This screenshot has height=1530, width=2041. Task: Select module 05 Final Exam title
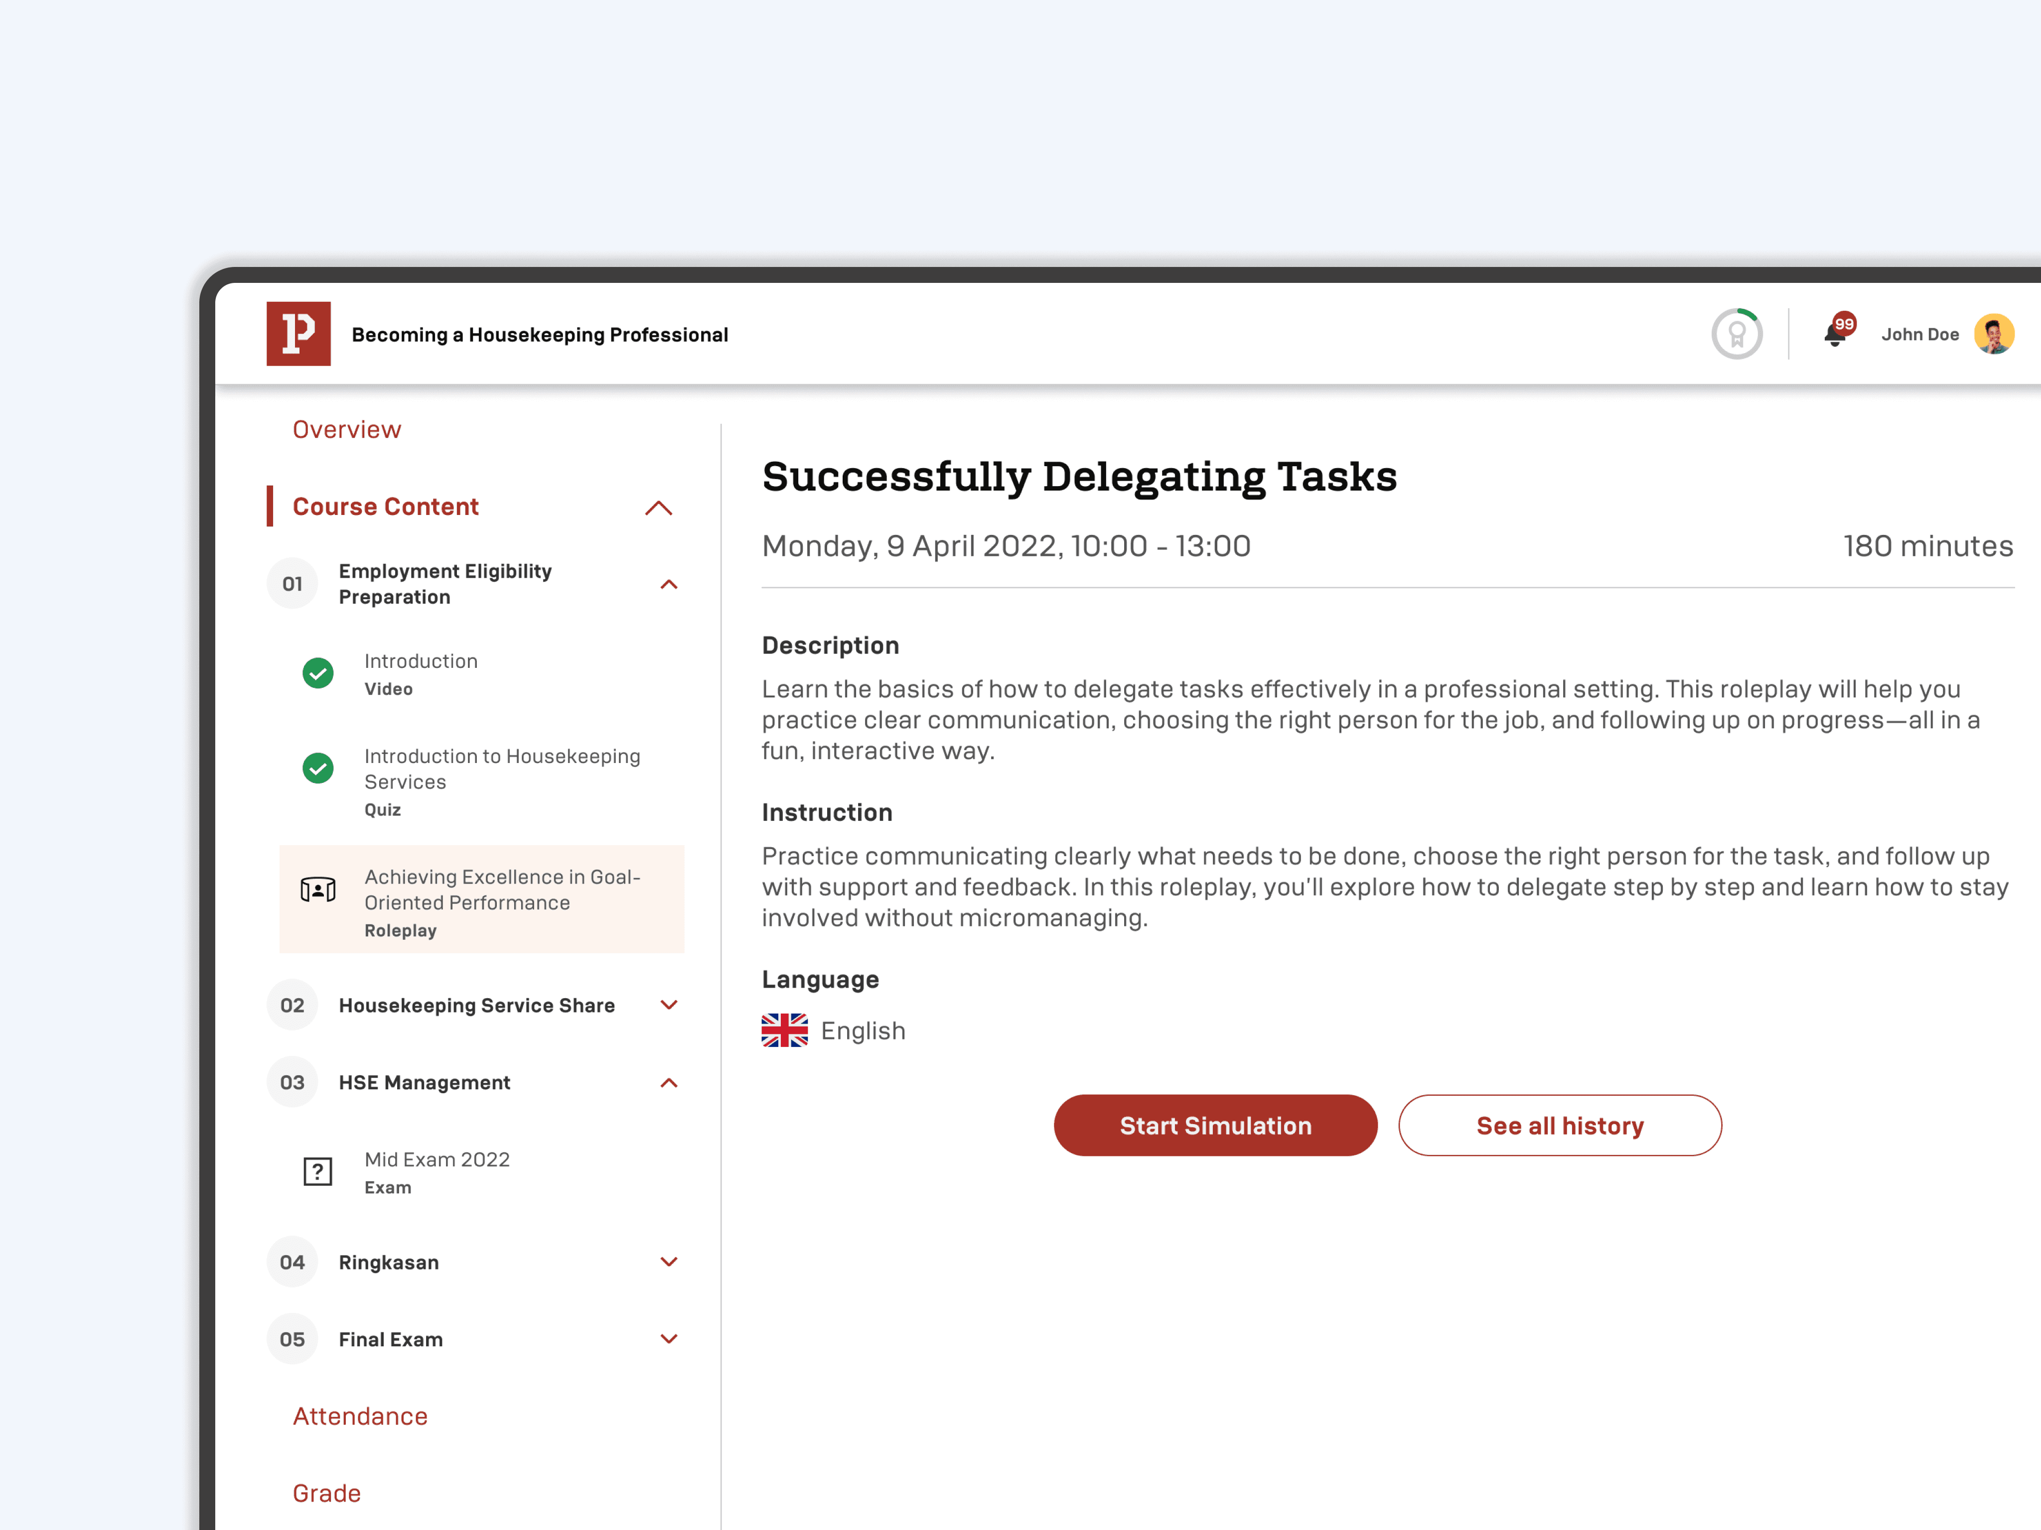tap(390, 1339)
